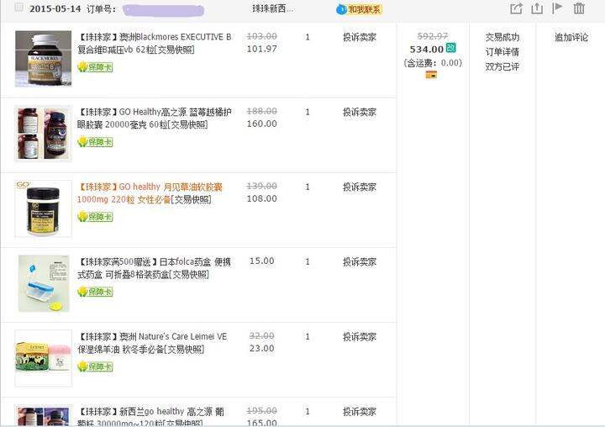Viewport: 605px width, 427px height.
Task: Click 保障卡 badge under 月见草油 item
Action: (95, 217)
